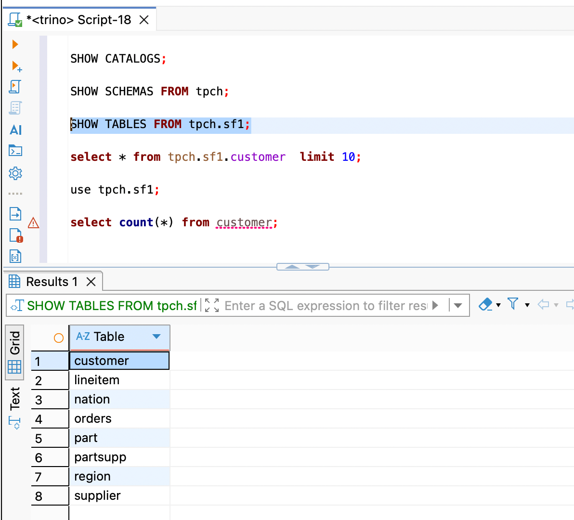Click the highlighted SHOW TABLES FROM tpch.sf1 line
574x520 pixels.
[160, 124]
